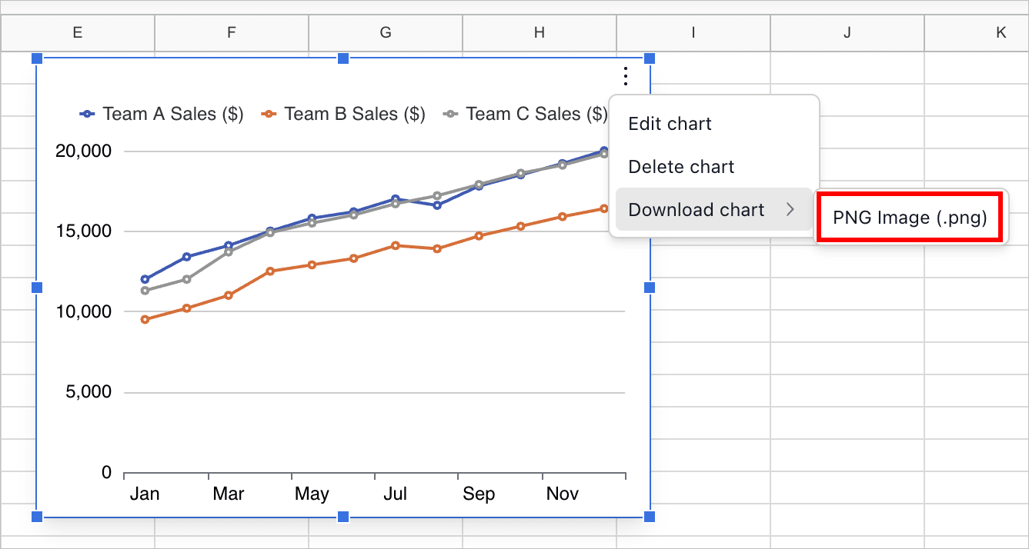
Task: Download the chart as PNG Image
Action: point(909,218)
